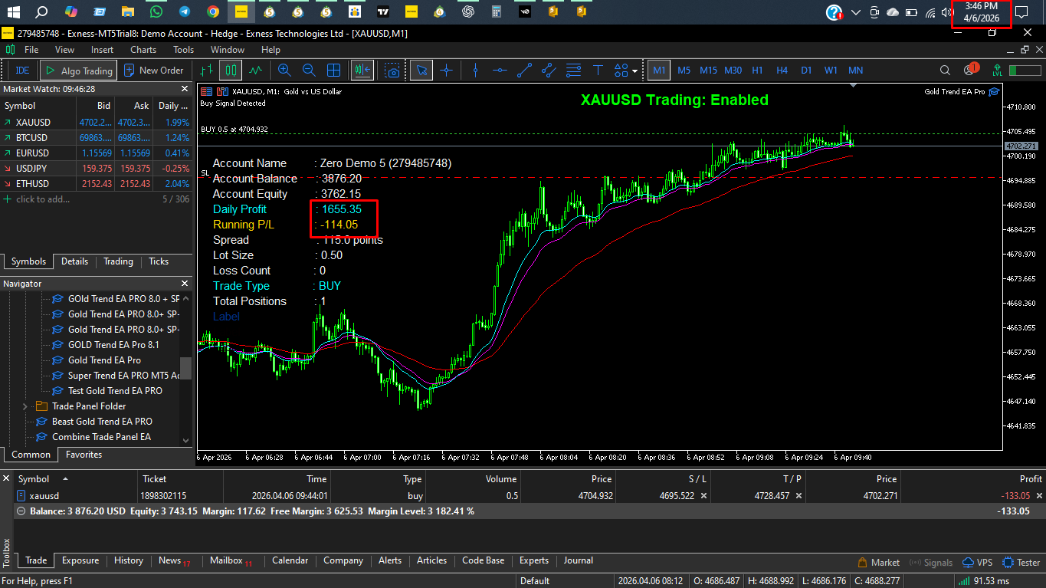Open Google Chrome from the taskbar

coord(213,11)
